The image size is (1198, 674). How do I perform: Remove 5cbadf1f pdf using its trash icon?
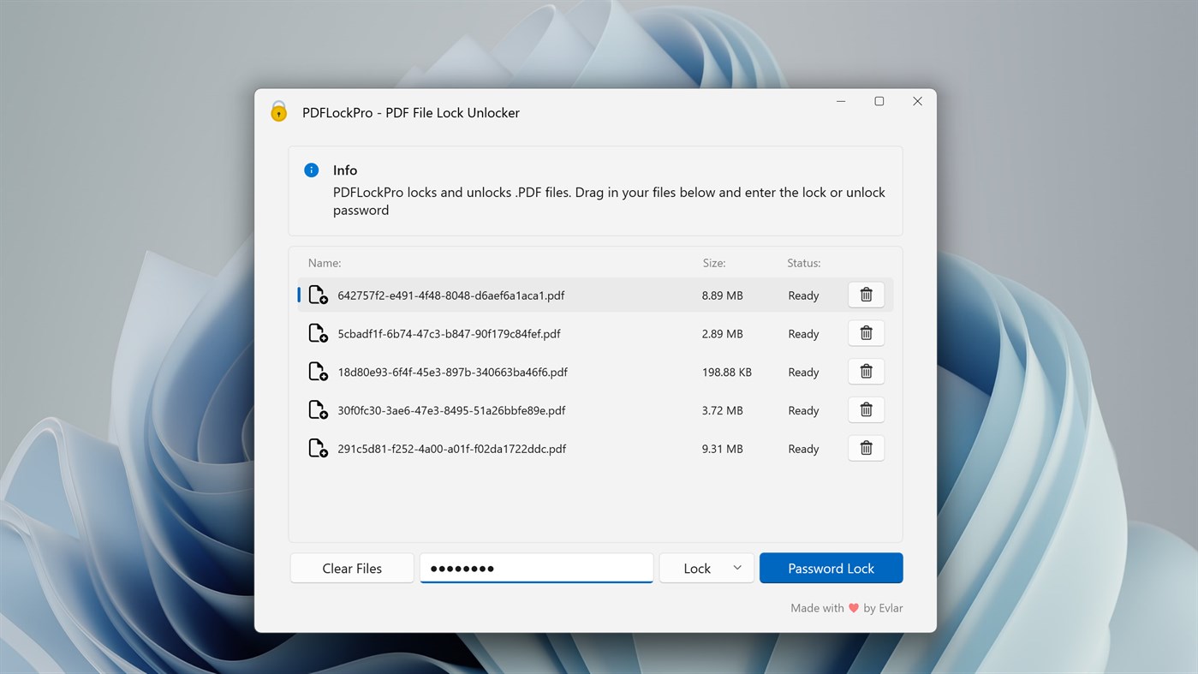click(x=866, y=333)
